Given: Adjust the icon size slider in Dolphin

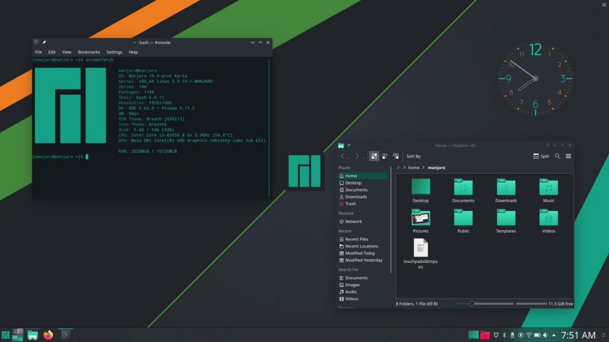Looking at the screenshot, I should coord(473,303).
